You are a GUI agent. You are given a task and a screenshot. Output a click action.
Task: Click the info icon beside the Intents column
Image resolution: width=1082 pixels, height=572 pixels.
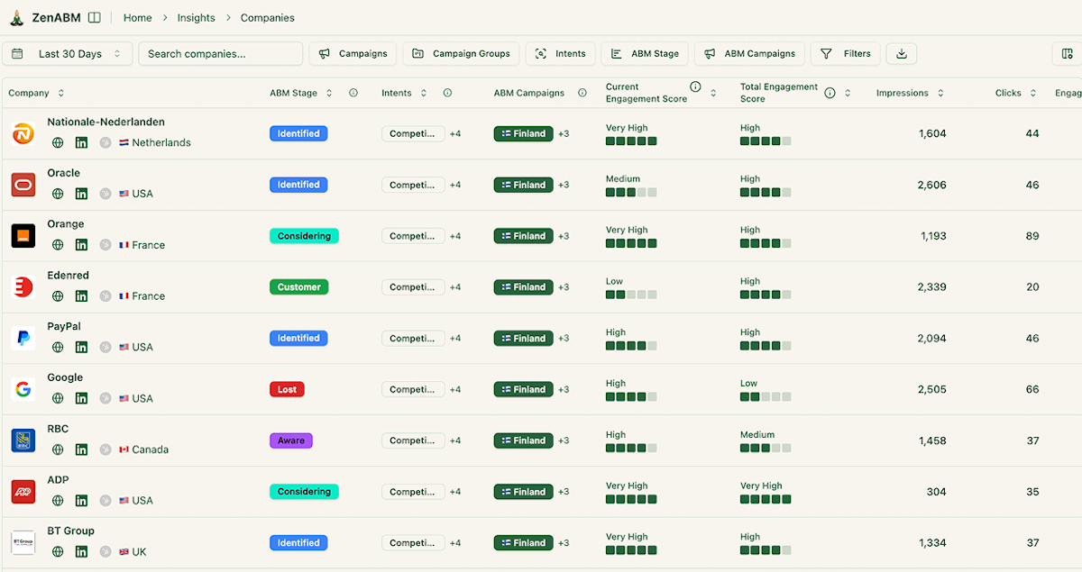pyautogui.click(x=447, y=92)
